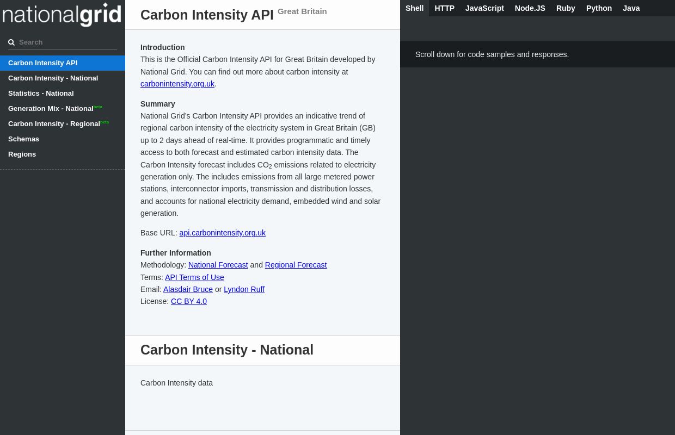Switch to Java code tab

click(631, 8)
